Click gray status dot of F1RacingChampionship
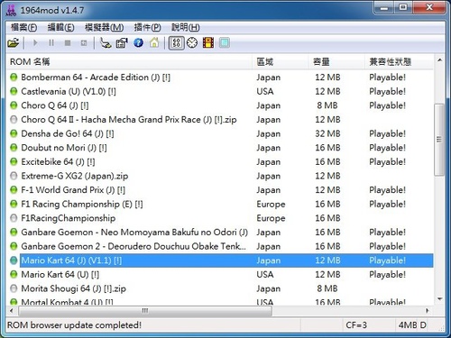Image resolution: width=451 pixels, height=338 pixels. coord(14,218)
